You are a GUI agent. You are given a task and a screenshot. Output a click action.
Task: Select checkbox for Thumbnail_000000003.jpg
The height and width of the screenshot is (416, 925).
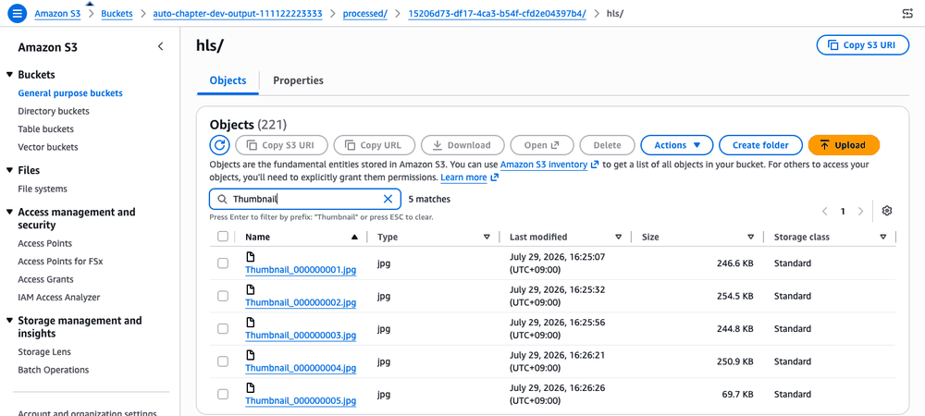[223, 329]
